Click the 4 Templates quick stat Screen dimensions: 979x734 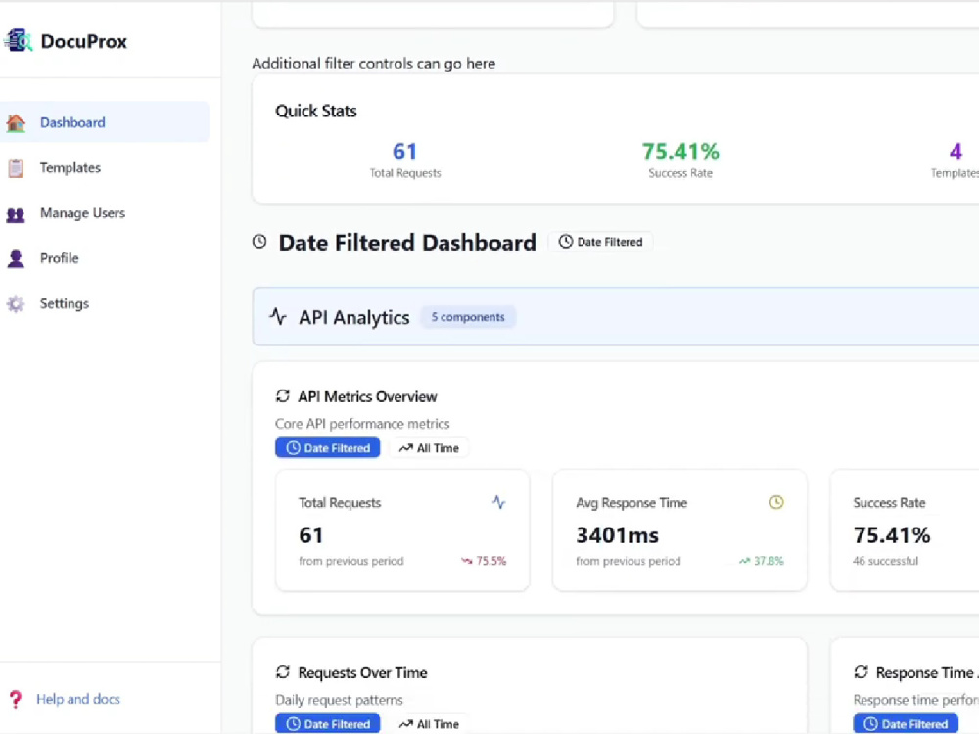click(956, 160)
